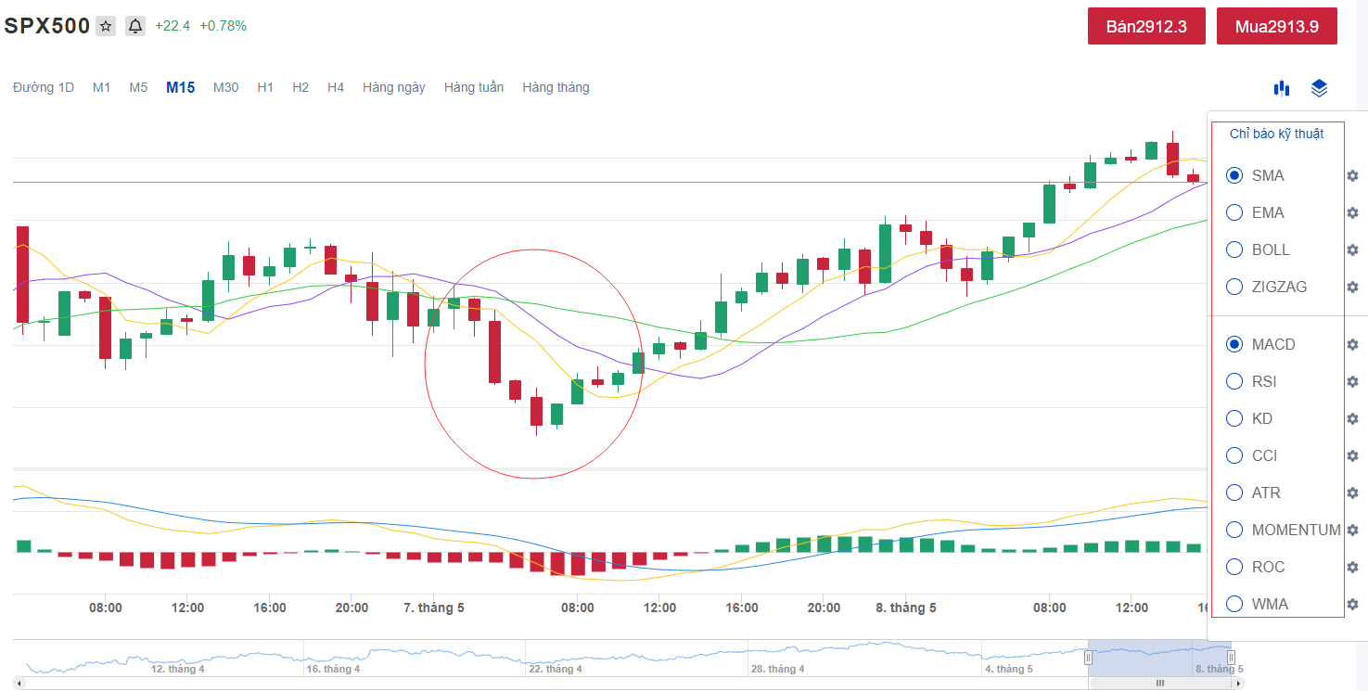The width and height of the screenshot is (1368, 691).
Task: Enable the MOMENTUM indicator option
Action: [1234, 530]
